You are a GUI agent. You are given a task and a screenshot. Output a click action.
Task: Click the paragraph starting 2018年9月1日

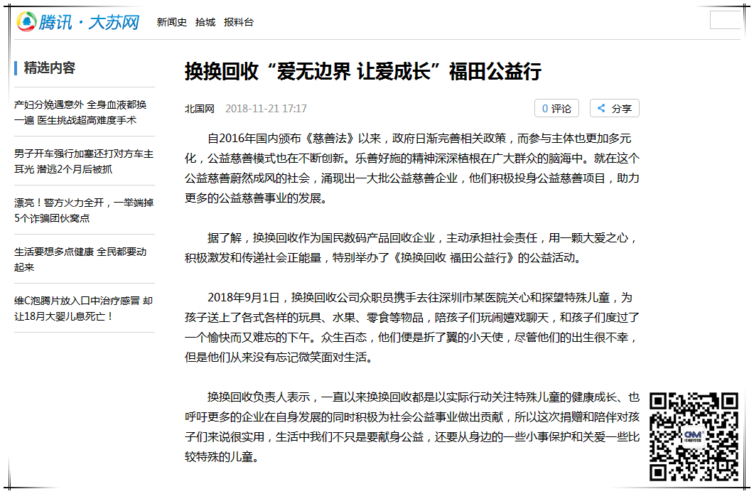pyautogui.click(x=412, y=328)
